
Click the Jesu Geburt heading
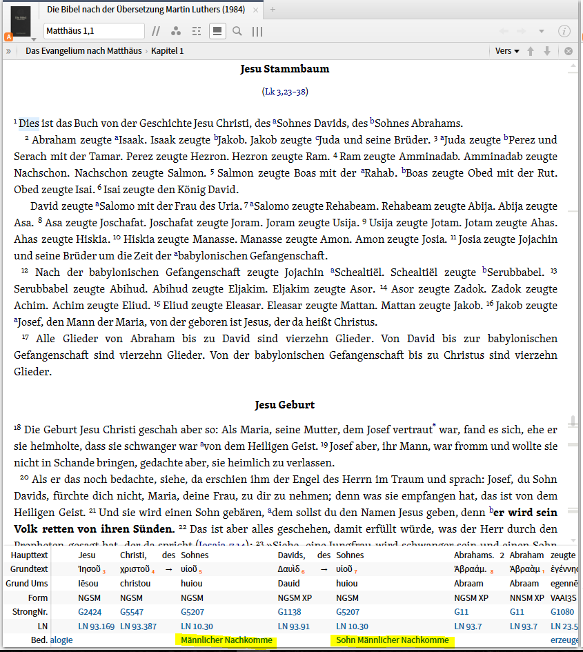pyautogui.click(x=285, y=405)
